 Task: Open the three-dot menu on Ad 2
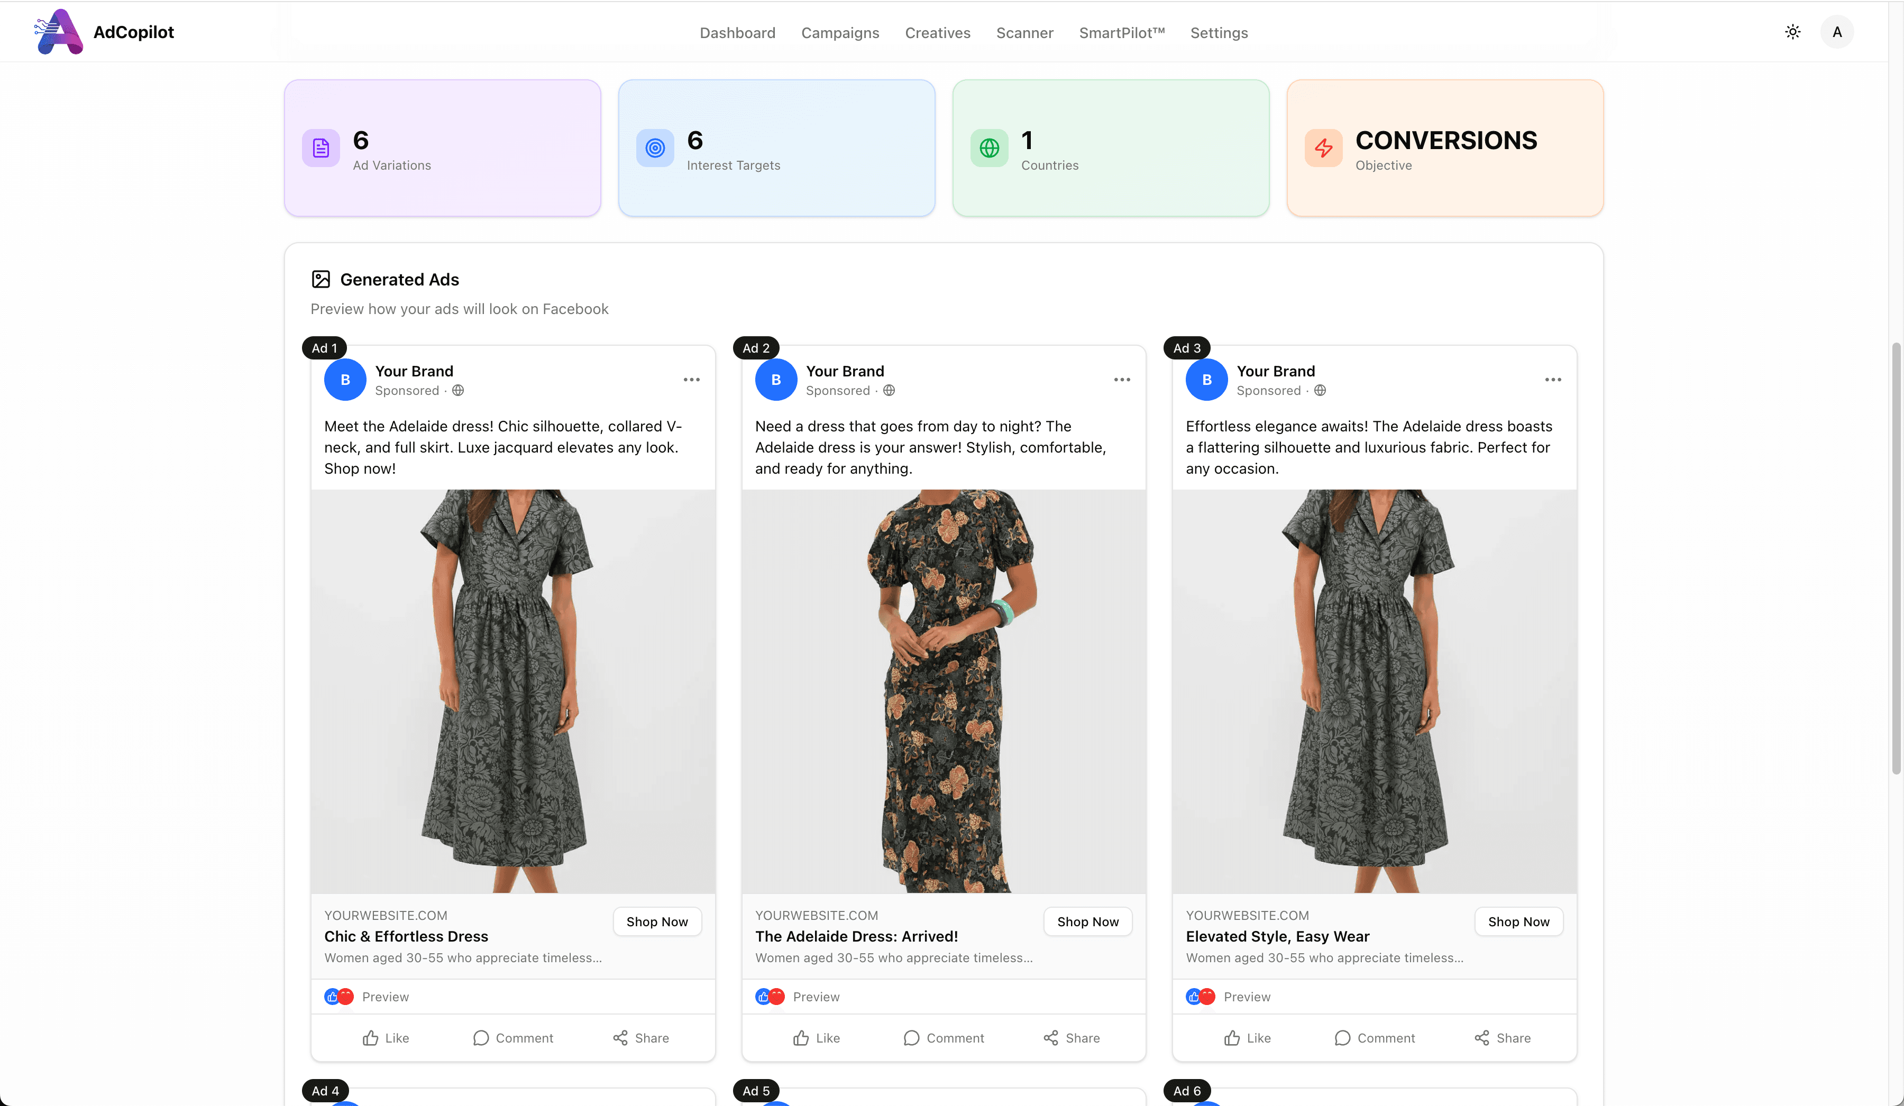[1122, 380]
